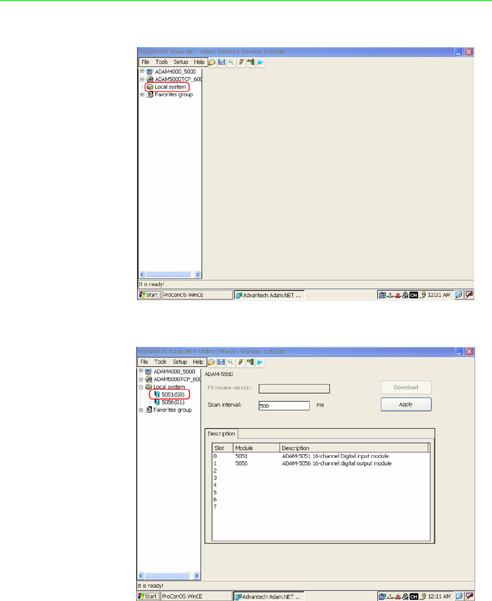
Task: Click tree scrollbar right arrow in ADAM-5550 window
Action: 197,576
